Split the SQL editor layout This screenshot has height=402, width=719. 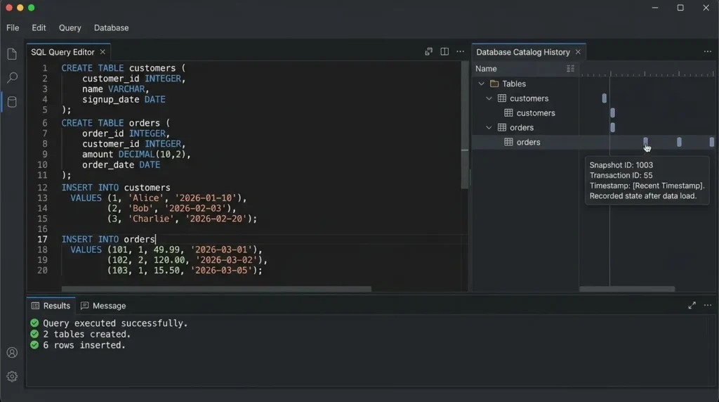tap(444, 51)
